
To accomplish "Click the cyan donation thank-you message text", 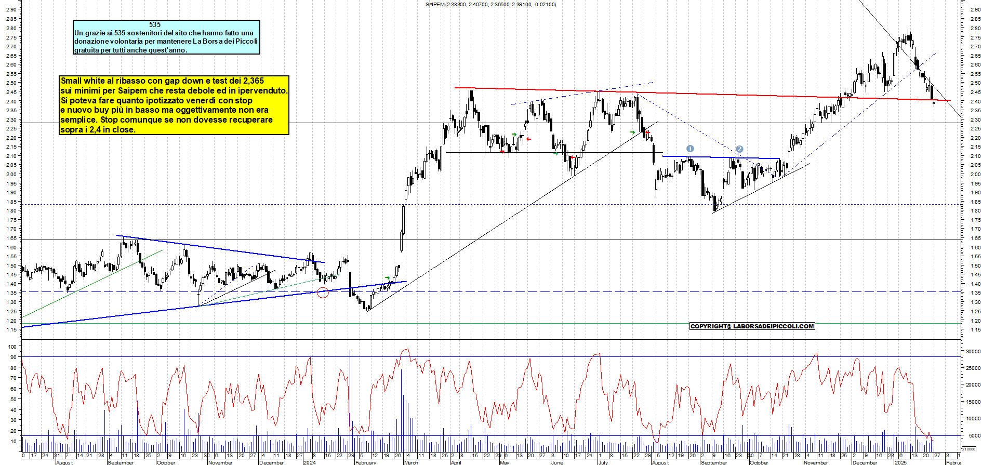I will click(166, 41).
